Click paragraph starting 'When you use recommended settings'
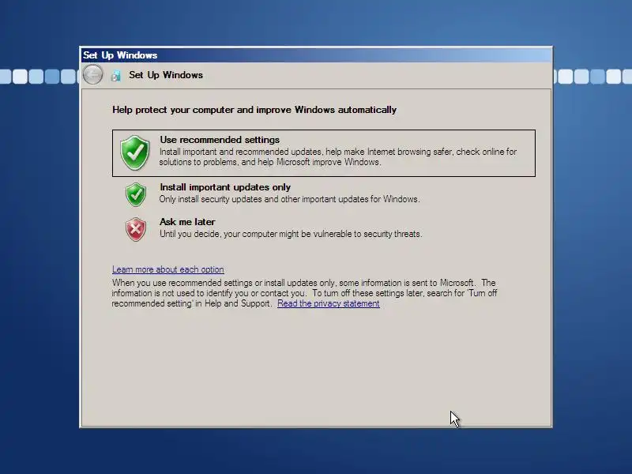The image size is (632, 474). (304, 293)
